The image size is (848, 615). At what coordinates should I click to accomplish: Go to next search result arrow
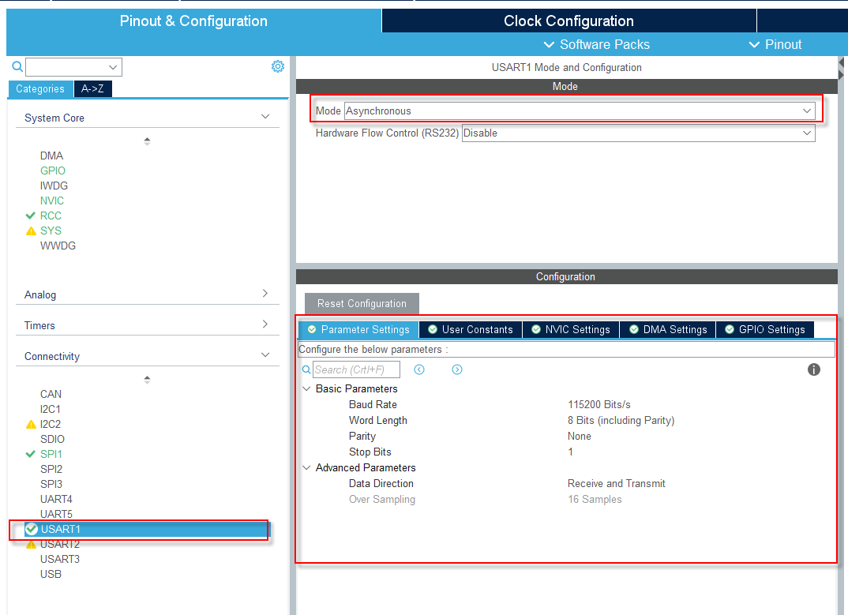[457, 369]
